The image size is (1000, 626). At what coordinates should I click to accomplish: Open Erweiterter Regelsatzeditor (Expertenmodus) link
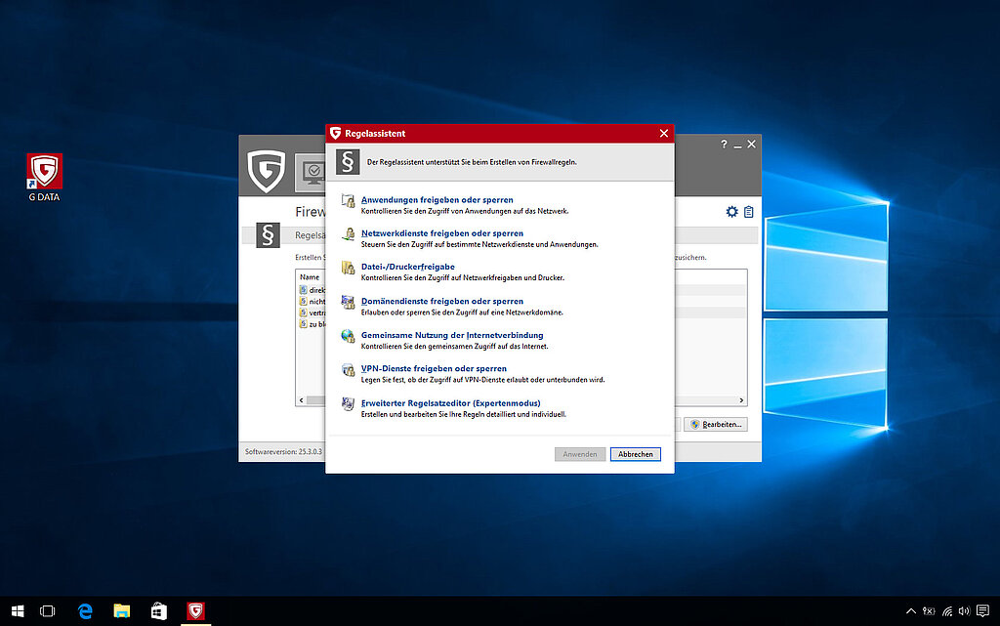(x=450, y=402)
